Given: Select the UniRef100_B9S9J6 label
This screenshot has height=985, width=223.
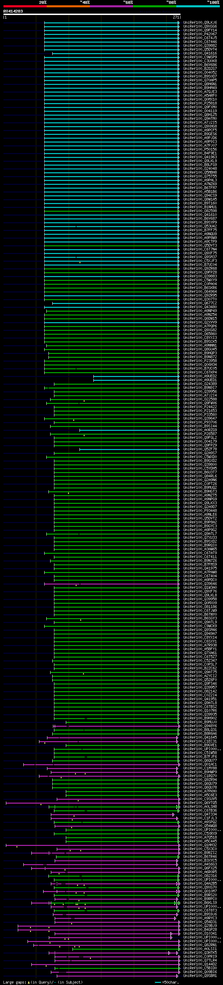Looking at the screenshot, I should click(x=200, y=914).
